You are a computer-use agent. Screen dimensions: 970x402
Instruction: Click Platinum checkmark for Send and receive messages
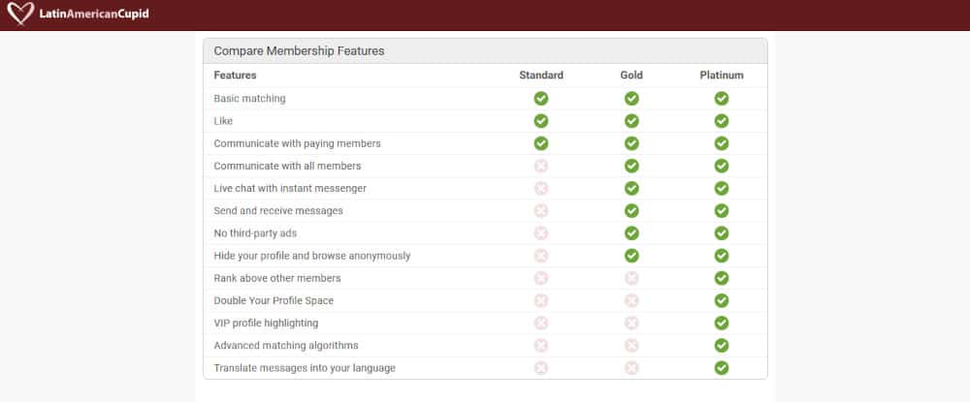pos(722,210)
